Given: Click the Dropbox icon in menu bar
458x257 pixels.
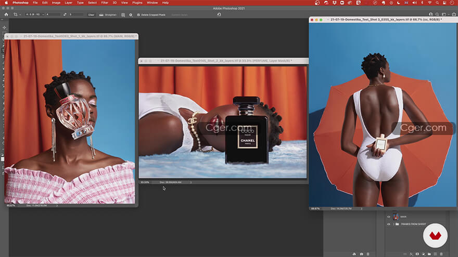Looking at the screenshot, I should [334, 3].
